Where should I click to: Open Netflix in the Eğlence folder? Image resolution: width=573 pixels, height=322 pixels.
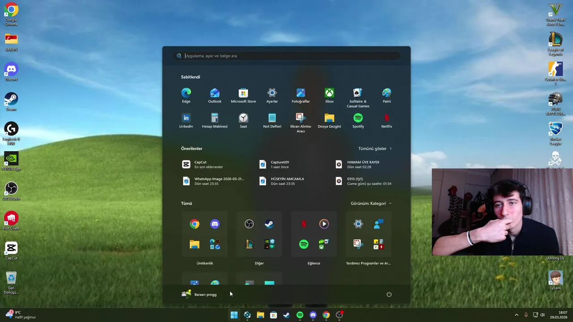pos(304,224)
